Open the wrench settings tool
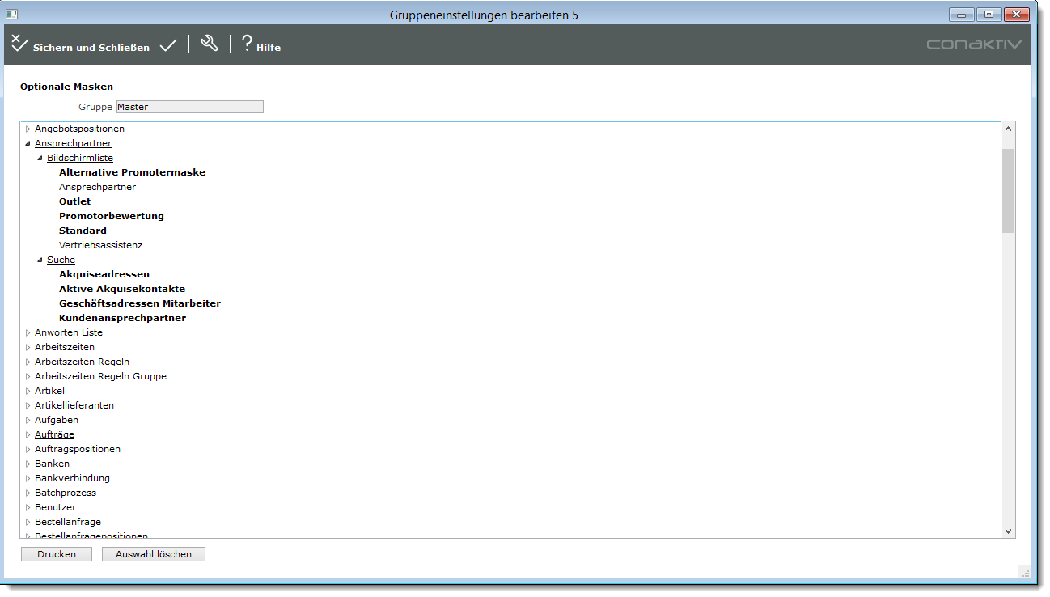 click(x=210, y=44)
